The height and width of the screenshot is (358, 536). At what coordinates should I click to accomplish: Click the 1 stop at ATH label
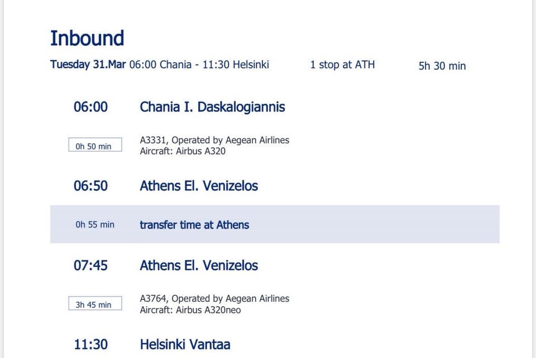tap(342, 65)
